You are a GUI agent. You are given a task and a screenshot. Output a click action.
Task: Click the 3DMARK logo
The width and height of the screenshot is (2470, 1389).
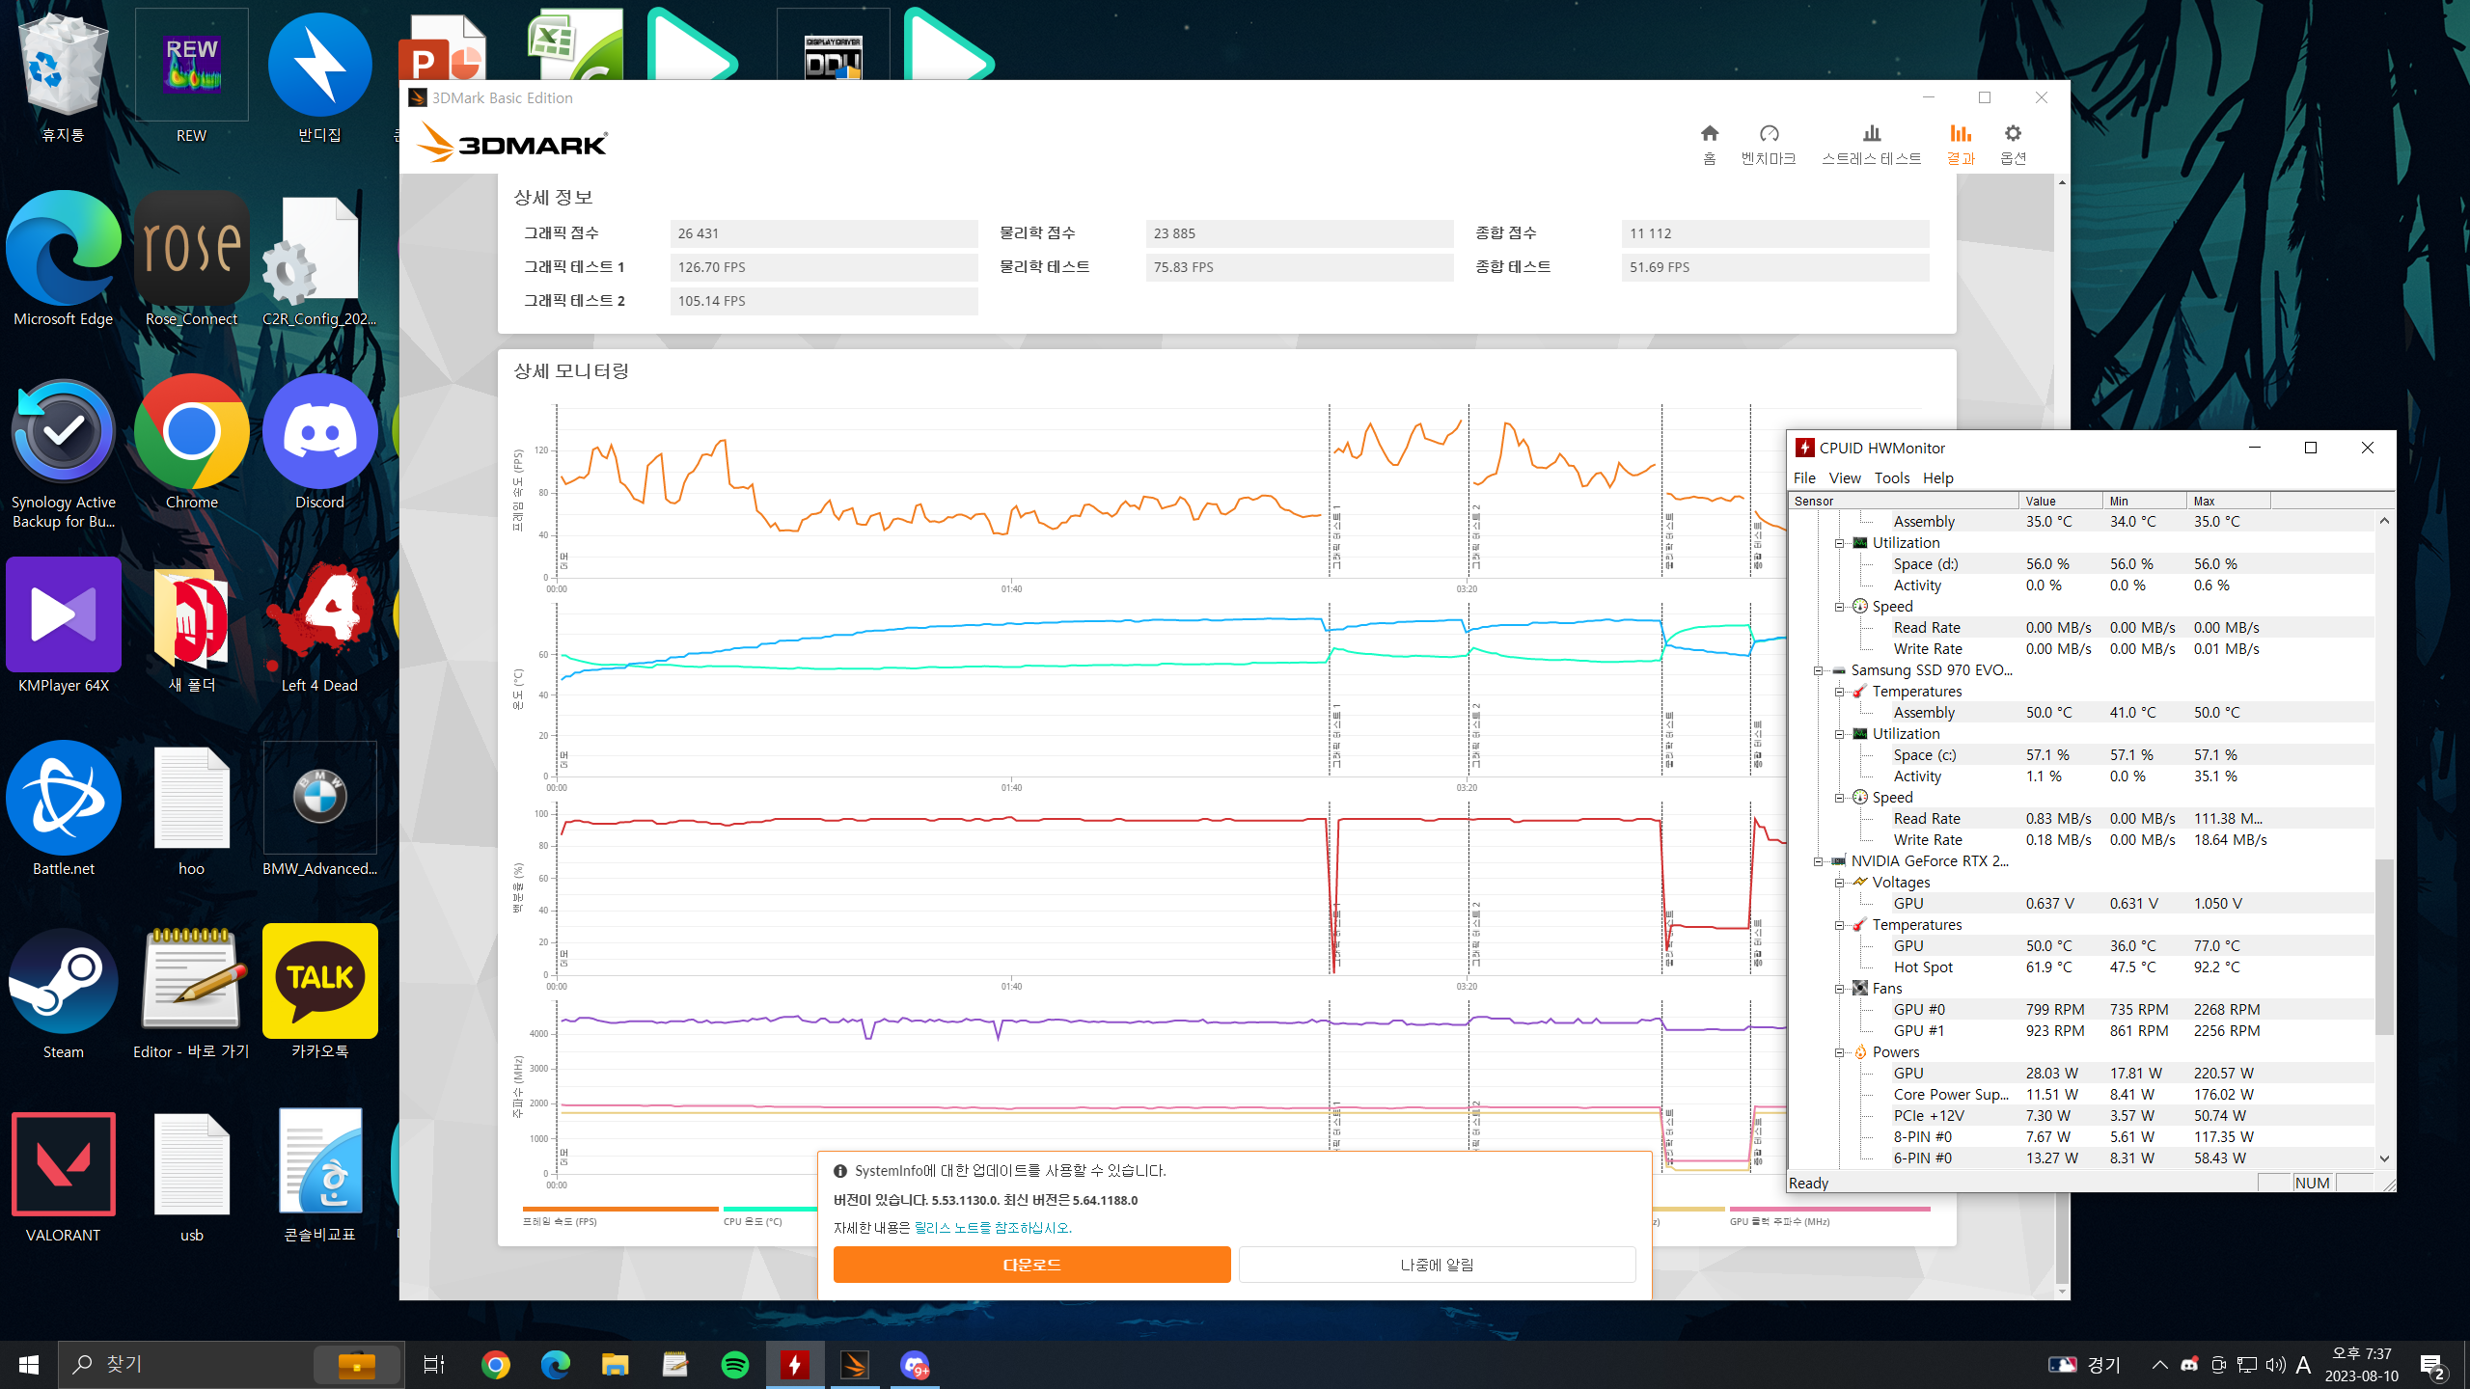click(x=512, y=144)
